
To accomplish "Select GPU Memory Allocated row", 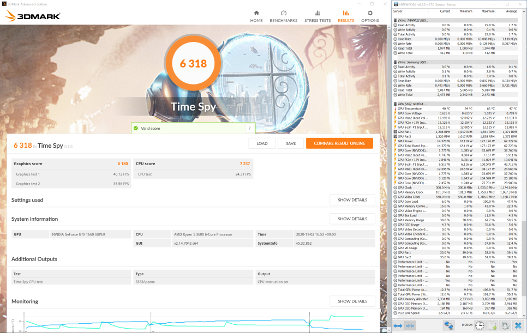I will [x=456, y=299].
